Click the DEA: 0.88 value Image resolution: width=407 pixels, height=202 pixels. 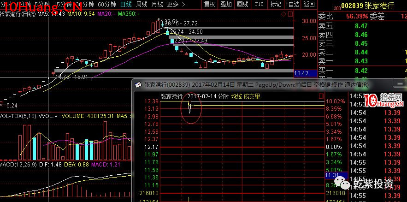77,165
